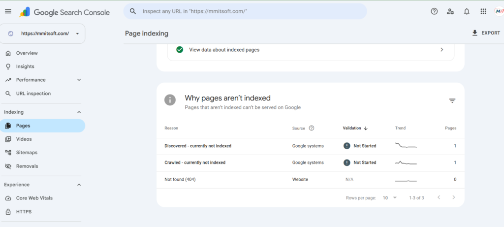Click the Insights lightbulb icon

(x=8, y=66)
